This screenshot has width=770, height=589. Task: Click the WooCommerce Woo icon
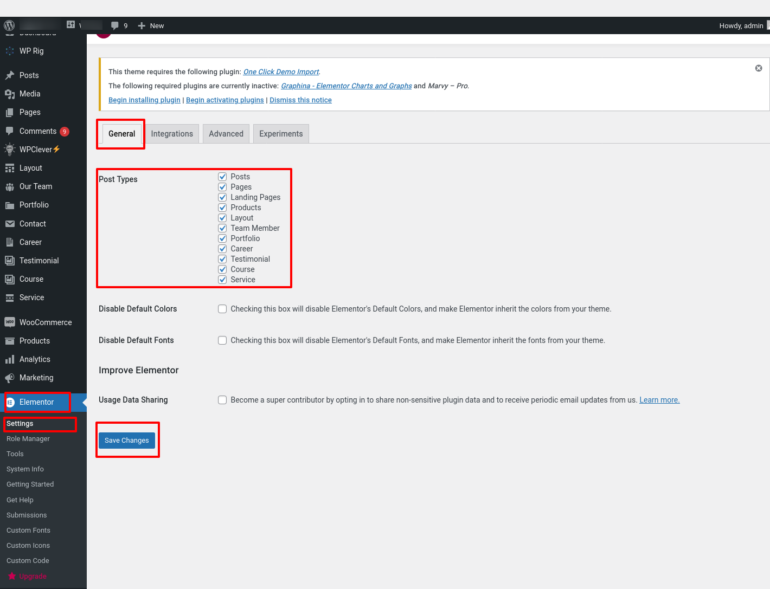pos(10,322)
